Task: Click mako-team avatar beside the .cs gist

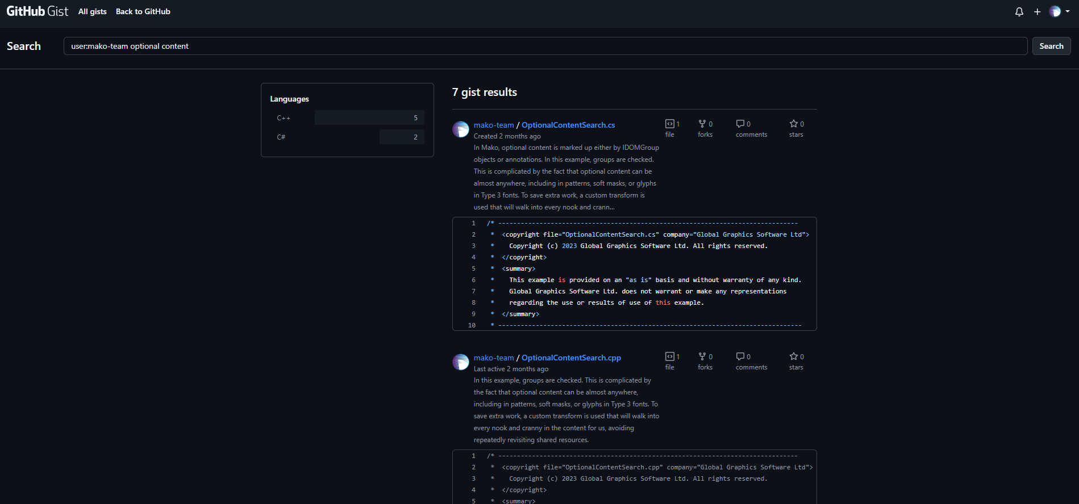Action: [x=460, y=129]
